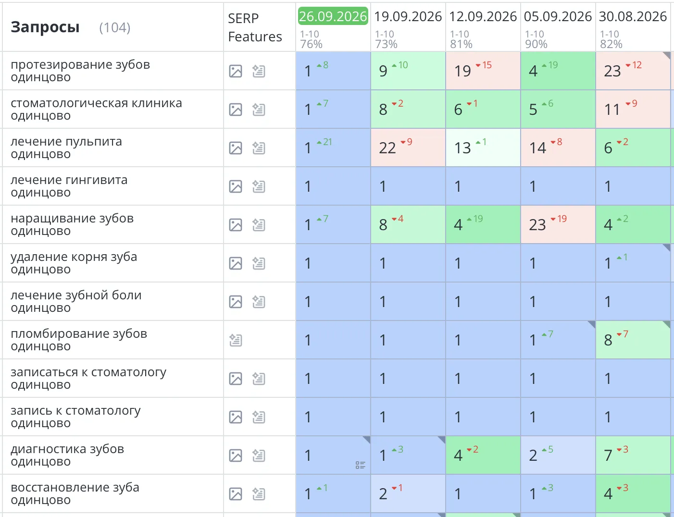674x517 pixels.
Task: Open query лечение пульпита одинцово
Action: coord(66,148)
